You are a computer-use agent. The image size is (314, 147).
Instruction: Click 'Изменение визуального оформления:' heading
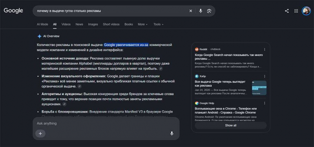pyautogui.click(x=74, y=76)
